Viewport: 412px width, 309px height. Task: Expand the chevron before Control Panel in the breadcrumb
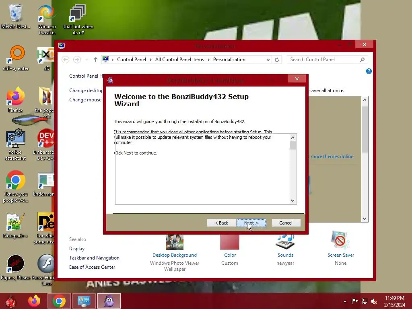tap(113, 60)
